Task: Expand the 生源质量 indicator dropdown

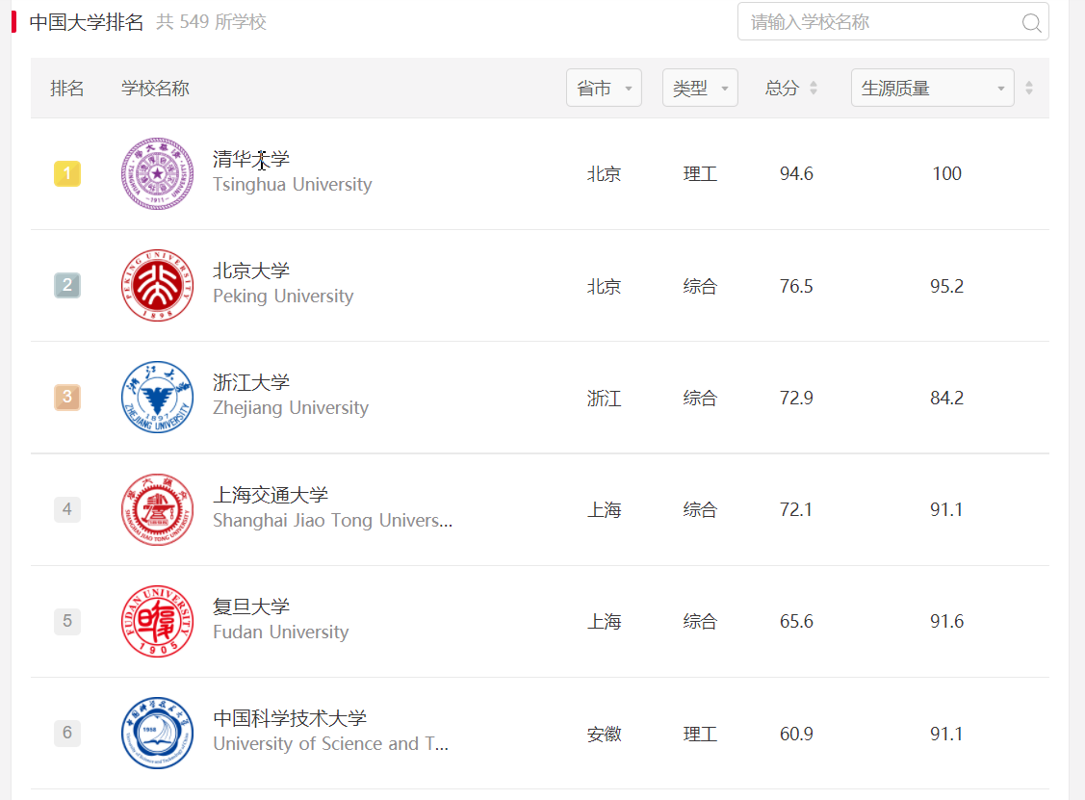Action: (932, 89)
